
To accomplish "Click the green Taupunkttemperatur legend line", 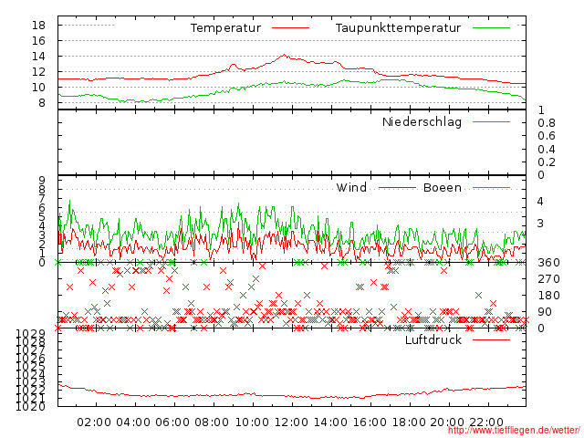I will click(x=491, y=28).
